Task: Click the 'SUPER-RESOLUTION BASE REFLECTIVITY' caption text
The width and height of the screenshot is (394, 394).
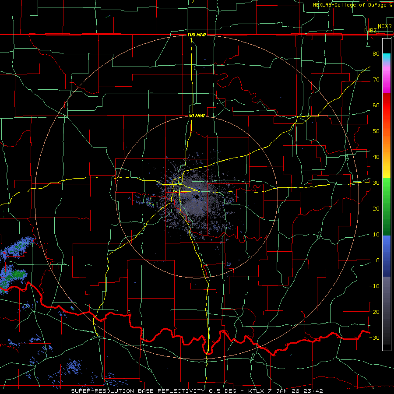Action: click(138, 391)
